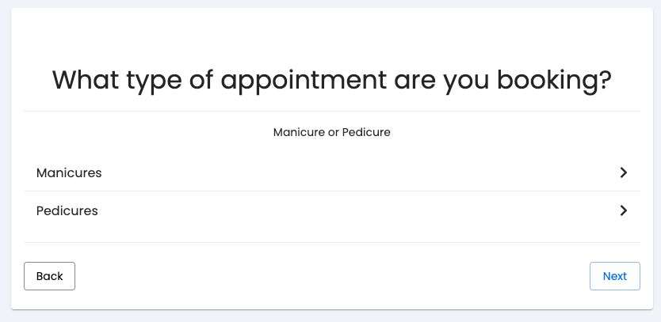Choose Manicures as appointment type
Viewport: 661px width, 322px height.
(x=332, y=172)
